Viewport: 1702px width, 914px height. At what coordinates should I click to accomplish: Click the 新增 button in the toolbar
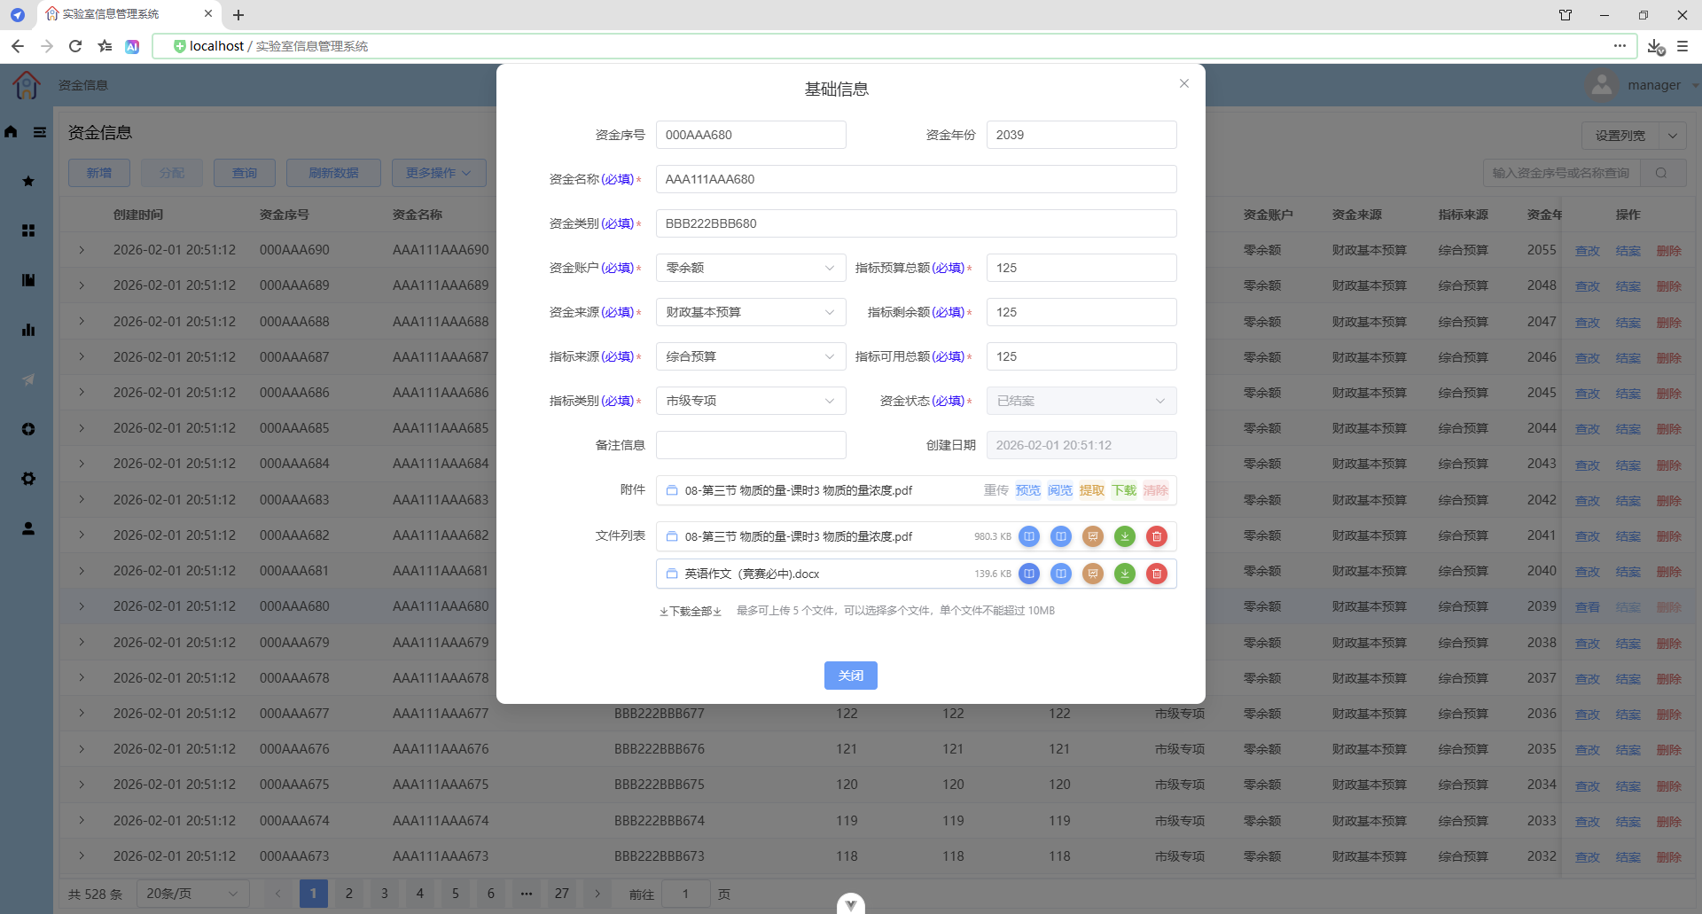click(x=99, y=173)
